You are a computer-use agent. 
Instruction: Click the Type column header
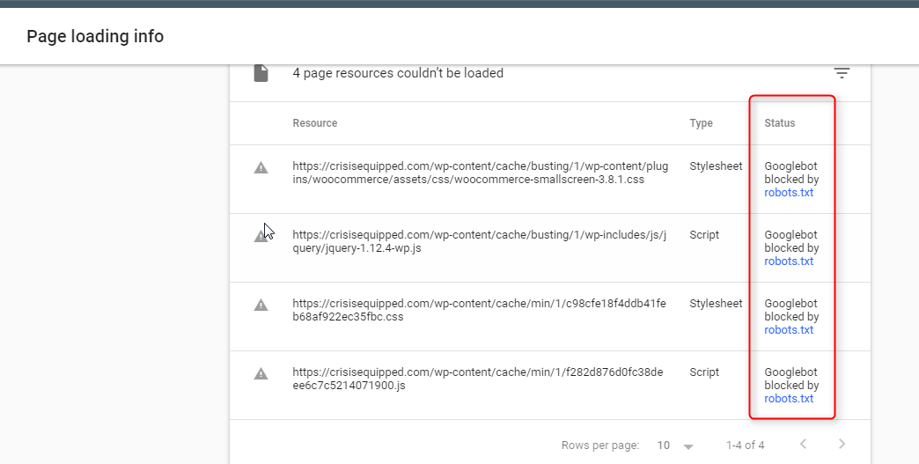[x=701, y=123]
